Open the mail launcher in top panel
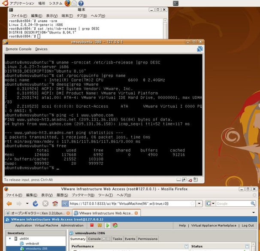The width and height of the screenshot is (260, 251). (74, 3)
